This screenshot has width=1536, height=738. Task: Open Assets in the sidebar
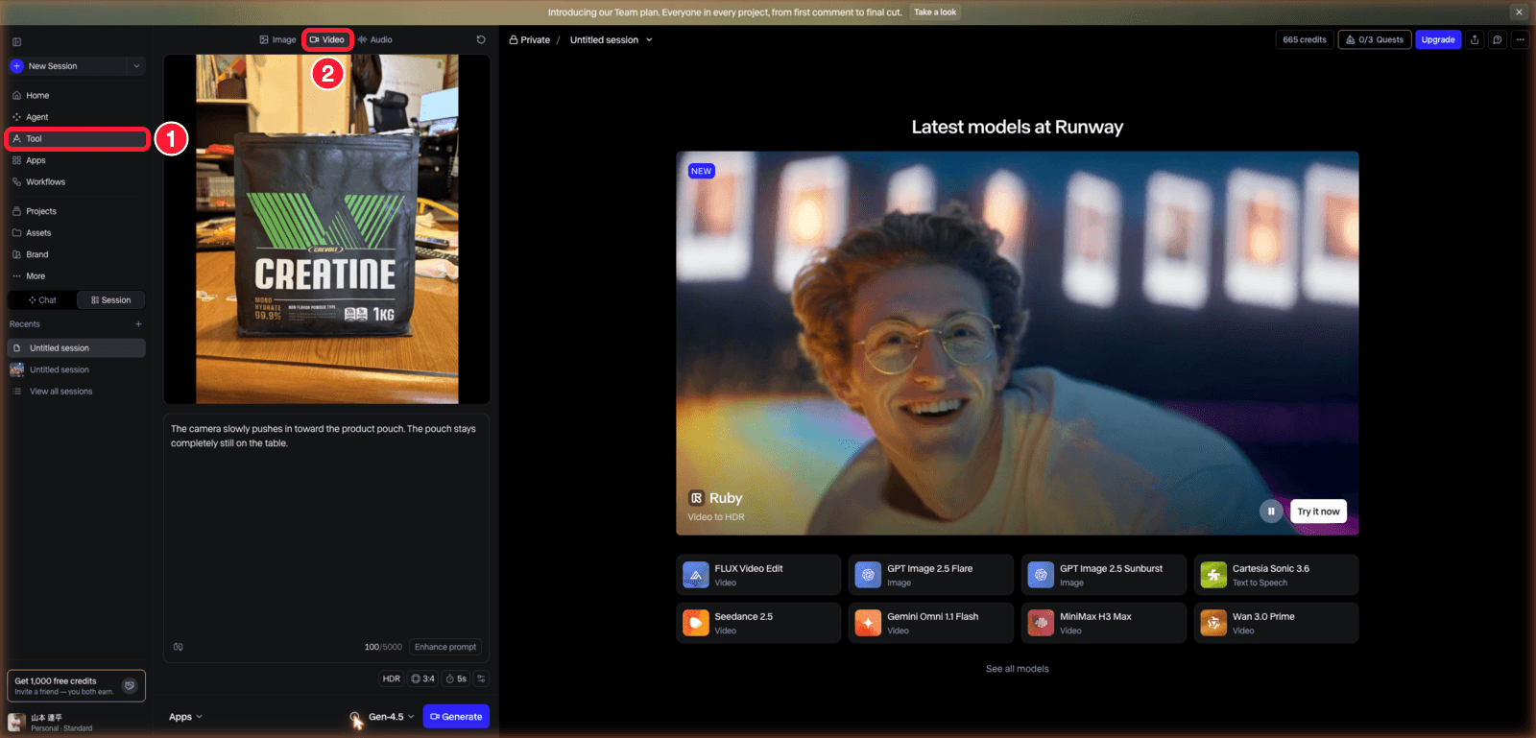[77, 232]
